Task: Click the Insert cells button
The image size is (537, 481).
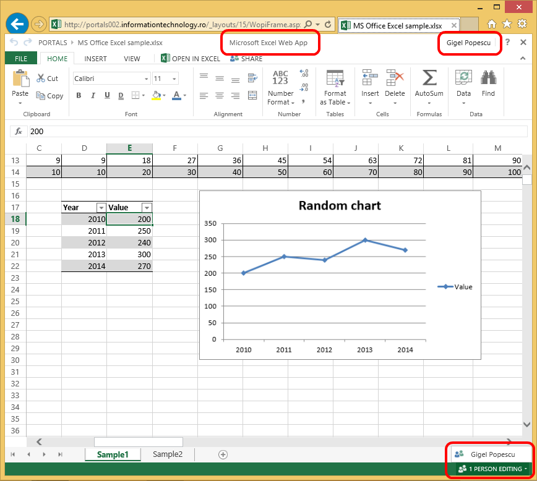Action: 370,87
